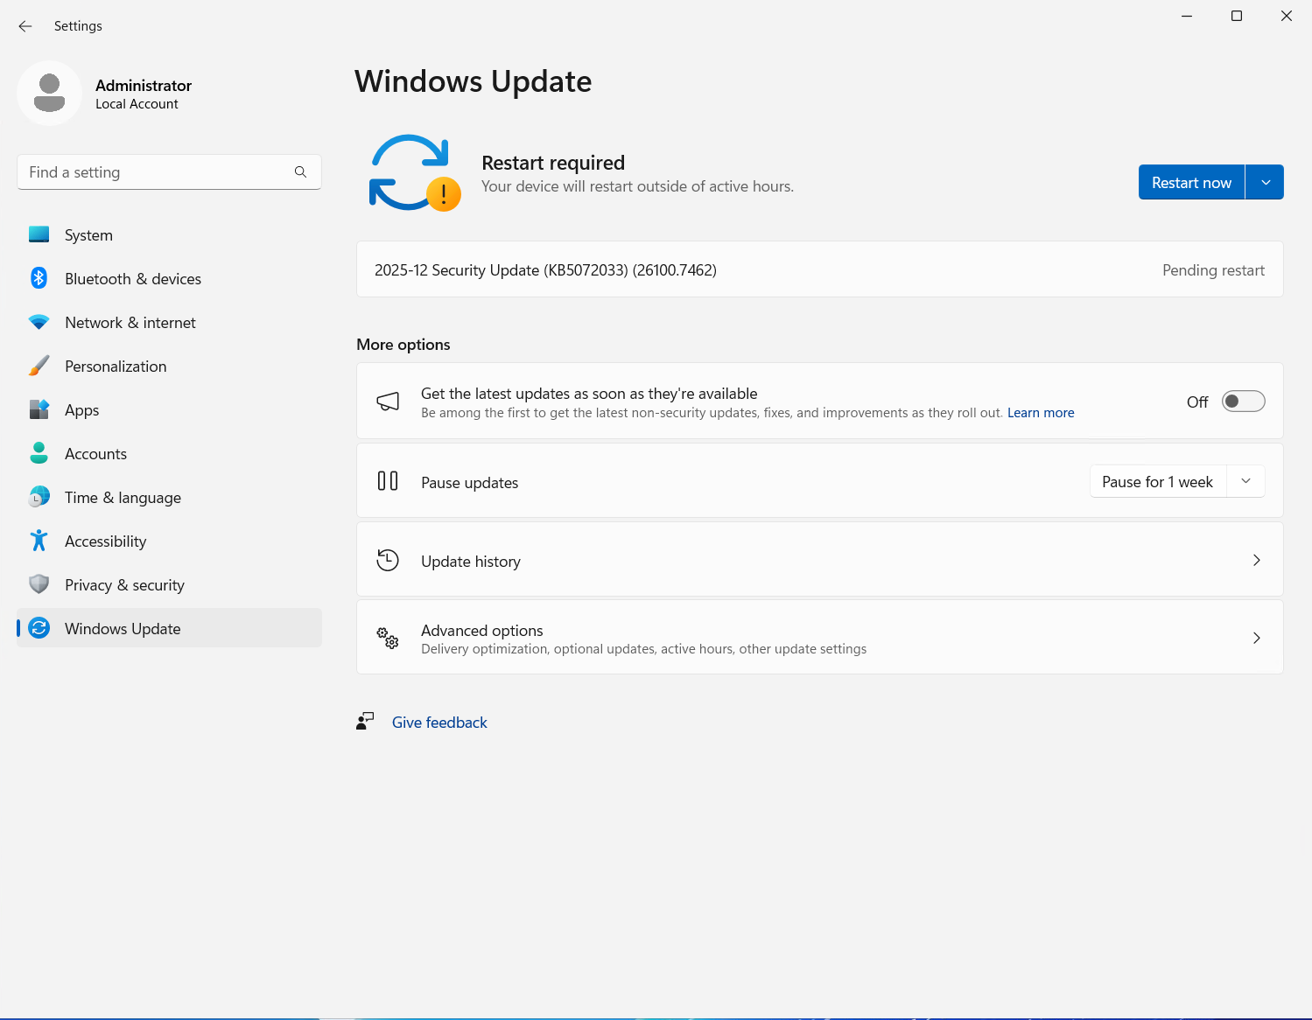Open Time & language settings
Screen dimensions: 1312x1020
[169, 497]
